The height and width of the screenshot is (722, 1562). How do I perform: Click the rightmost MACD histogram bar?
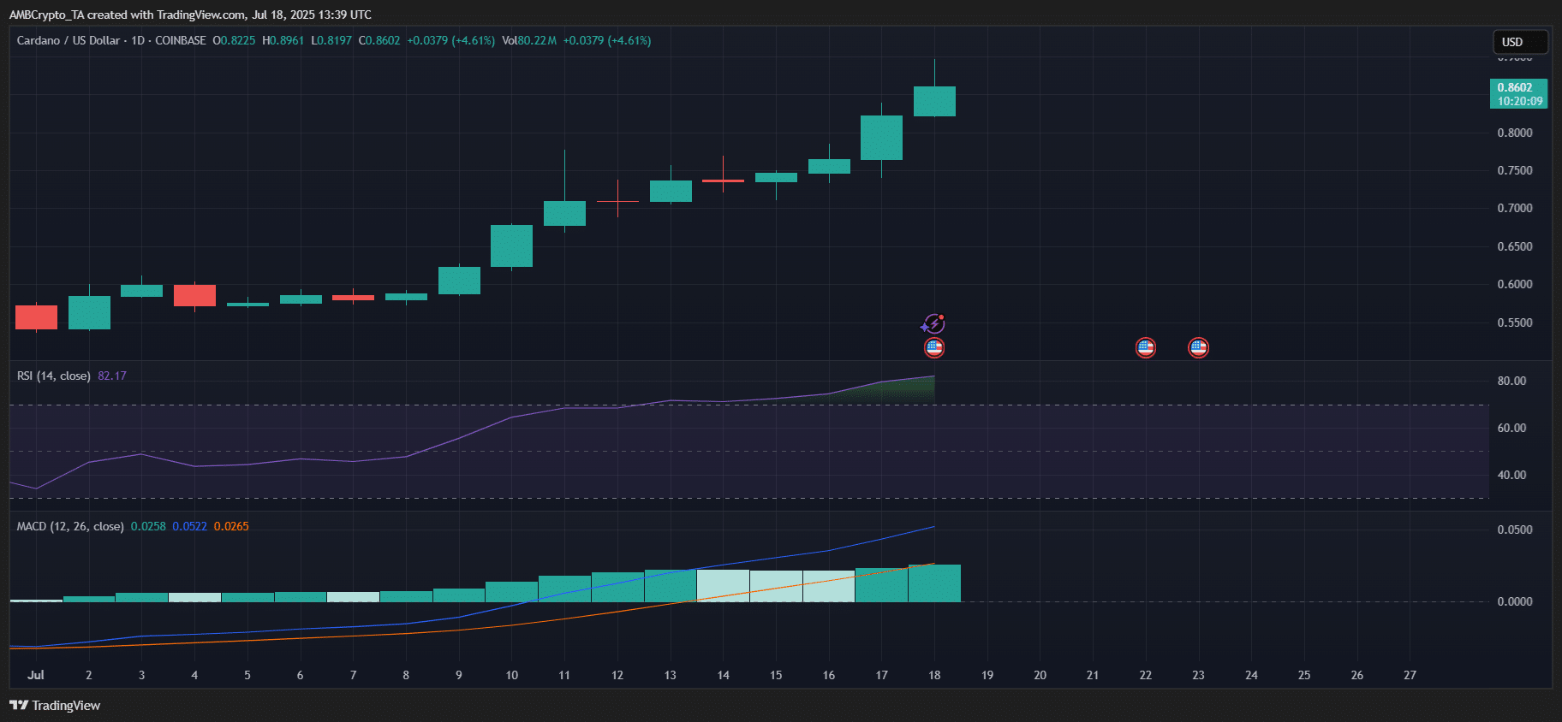pos(934,583)
